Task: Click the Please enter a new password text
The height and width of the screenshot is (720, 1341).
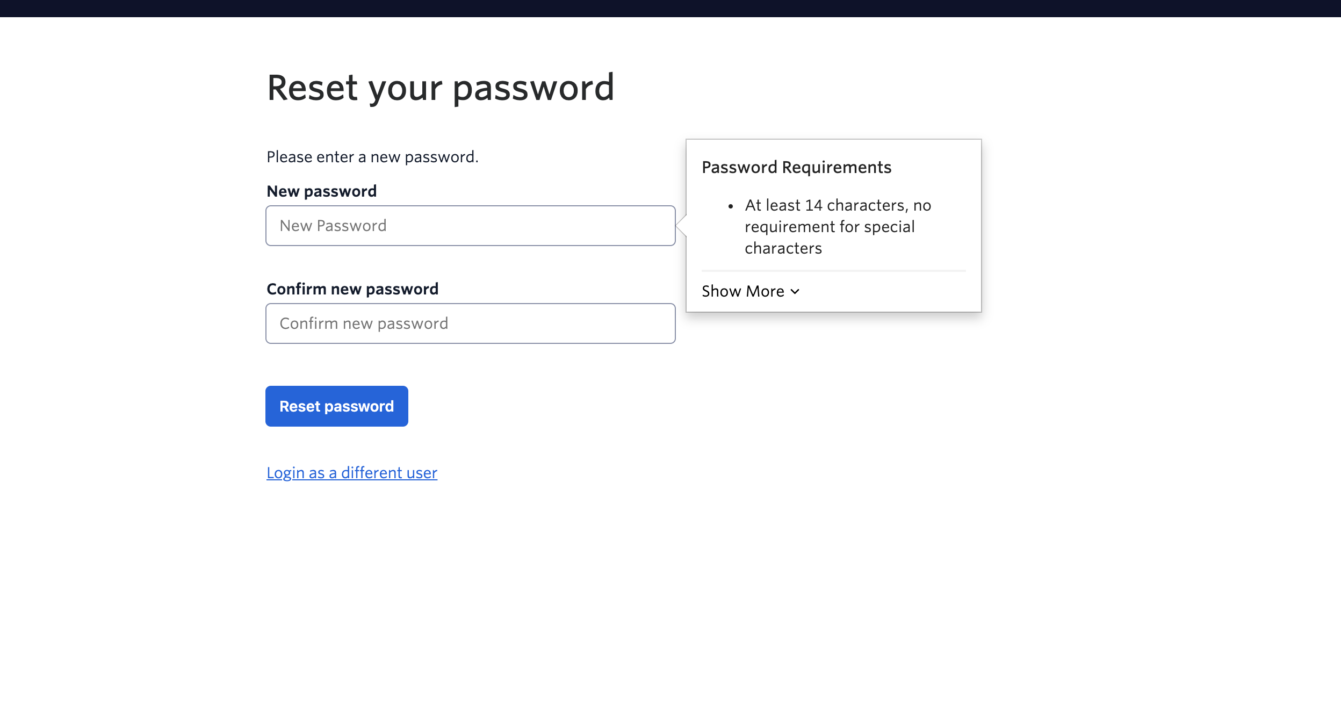Action: coord(372,156)
